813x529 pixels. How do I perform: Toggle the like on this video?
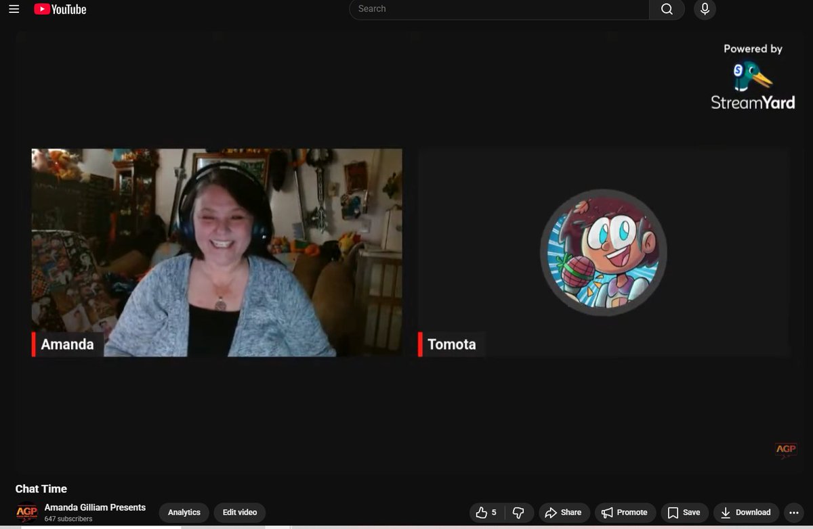482,512
